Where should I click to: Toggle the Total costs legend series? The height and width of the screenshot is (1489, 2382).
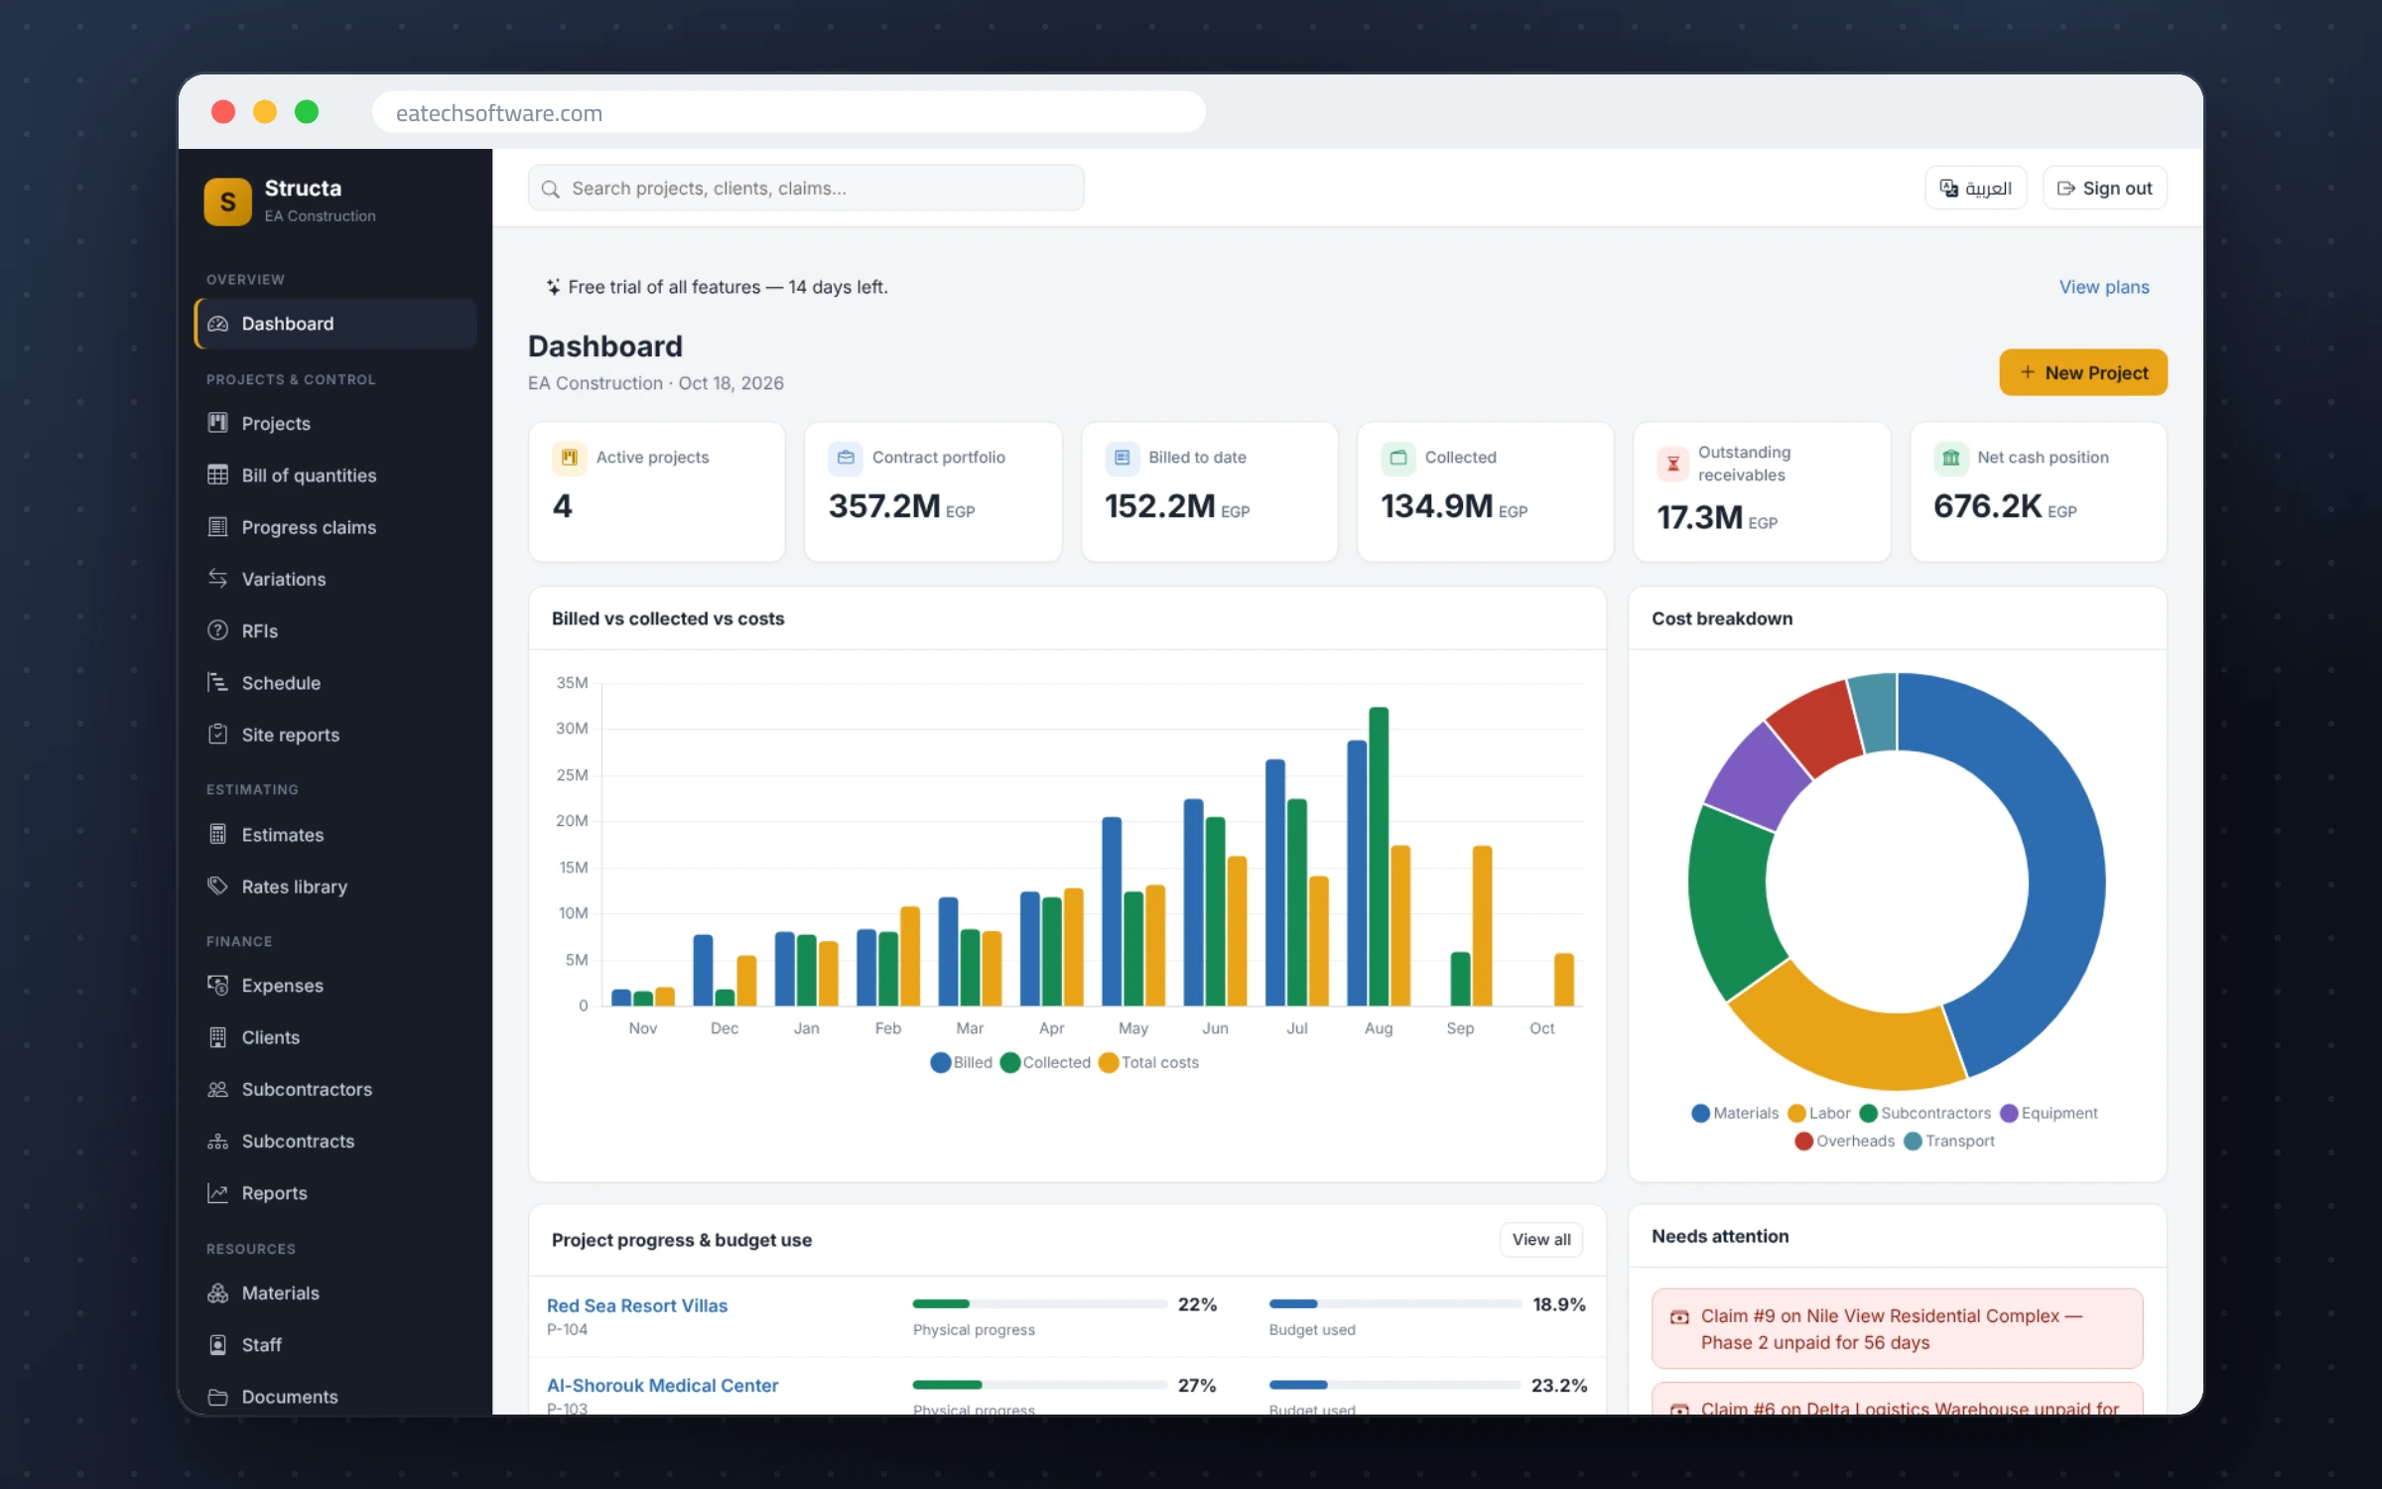point(1149,1062)
